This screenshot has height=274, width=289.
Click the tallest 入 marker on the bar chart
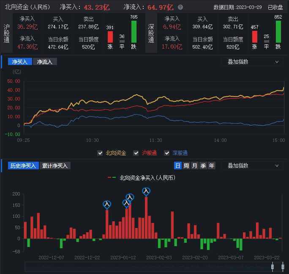[146, 191]
